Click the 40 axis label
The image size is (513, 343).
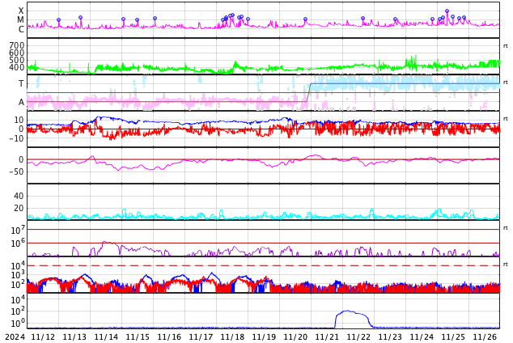point(19,196)
